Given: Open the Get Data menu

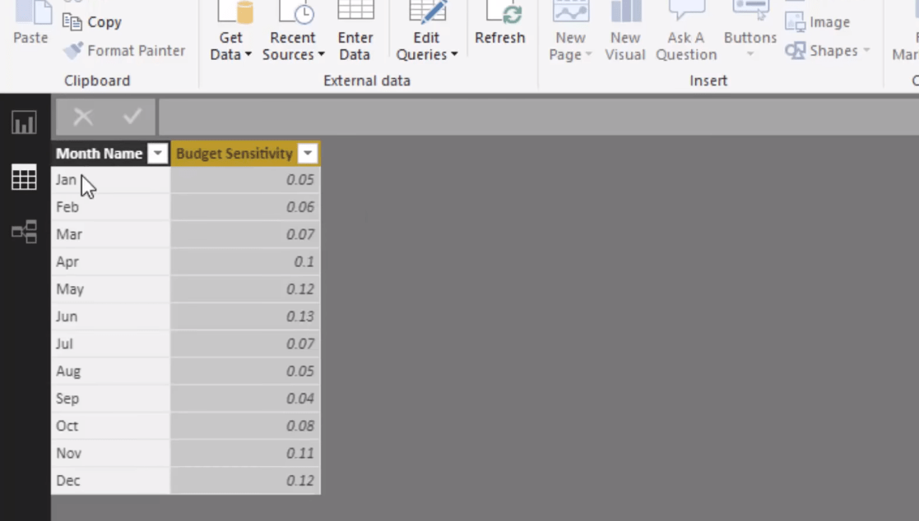Looking at the screenshot, I should click(231, 31).
